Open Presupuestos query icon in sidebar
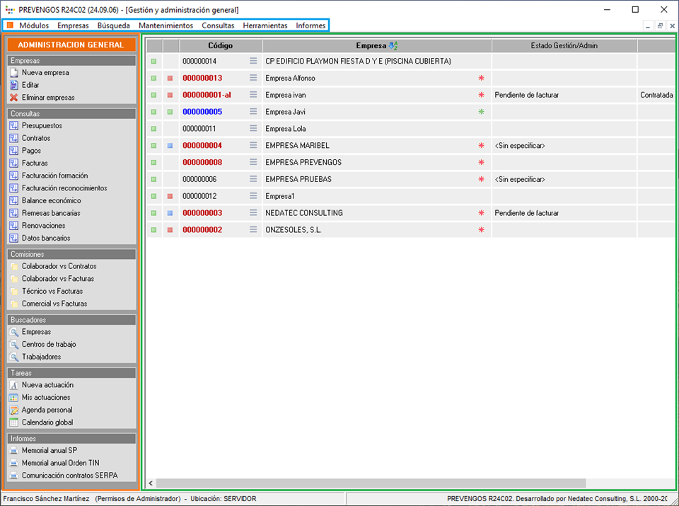This screenshot has width=679, height=506. point(13,126)
